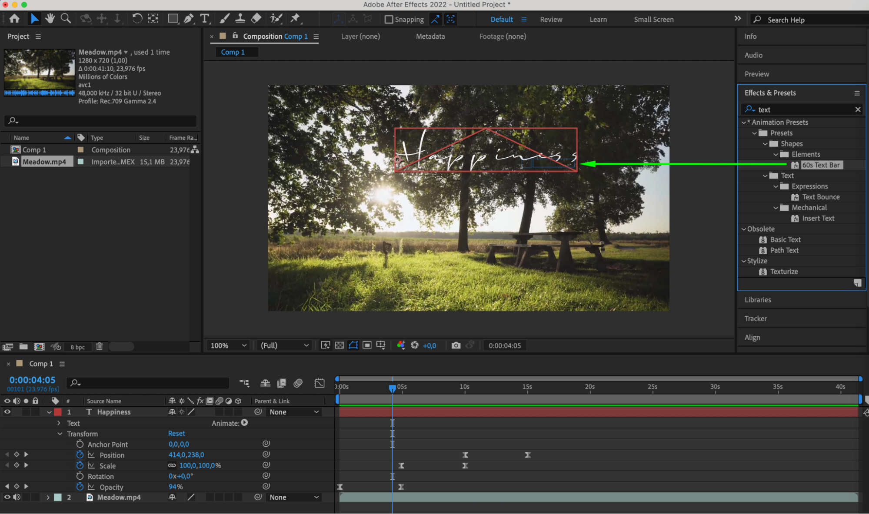Image resolution: width=869 pixels, height=514 pixels.
Task: Select the Zoom magnifier tool
Action: [x=66, y=18]
